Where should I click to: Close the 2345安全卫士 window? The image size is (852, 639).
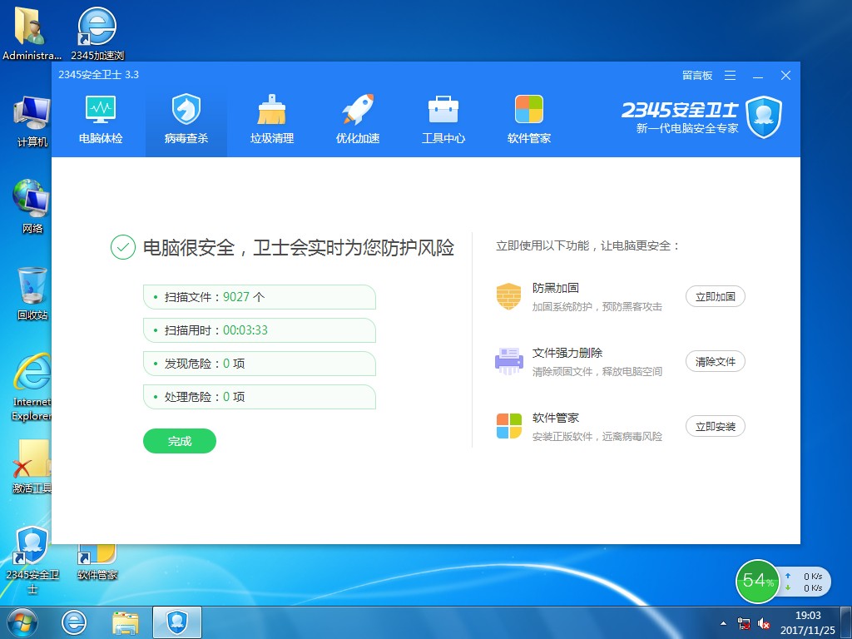coord(785,76)
